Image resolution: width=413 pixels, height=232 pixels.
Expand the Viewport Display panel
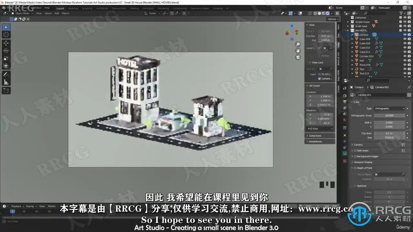point(363,162)
